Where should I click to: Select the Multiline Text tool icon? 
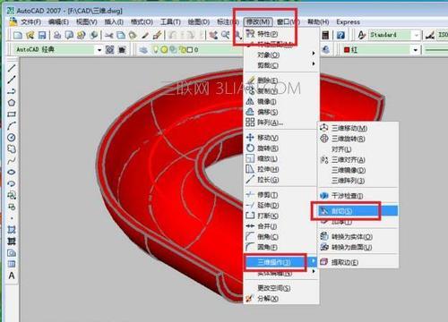12,275
